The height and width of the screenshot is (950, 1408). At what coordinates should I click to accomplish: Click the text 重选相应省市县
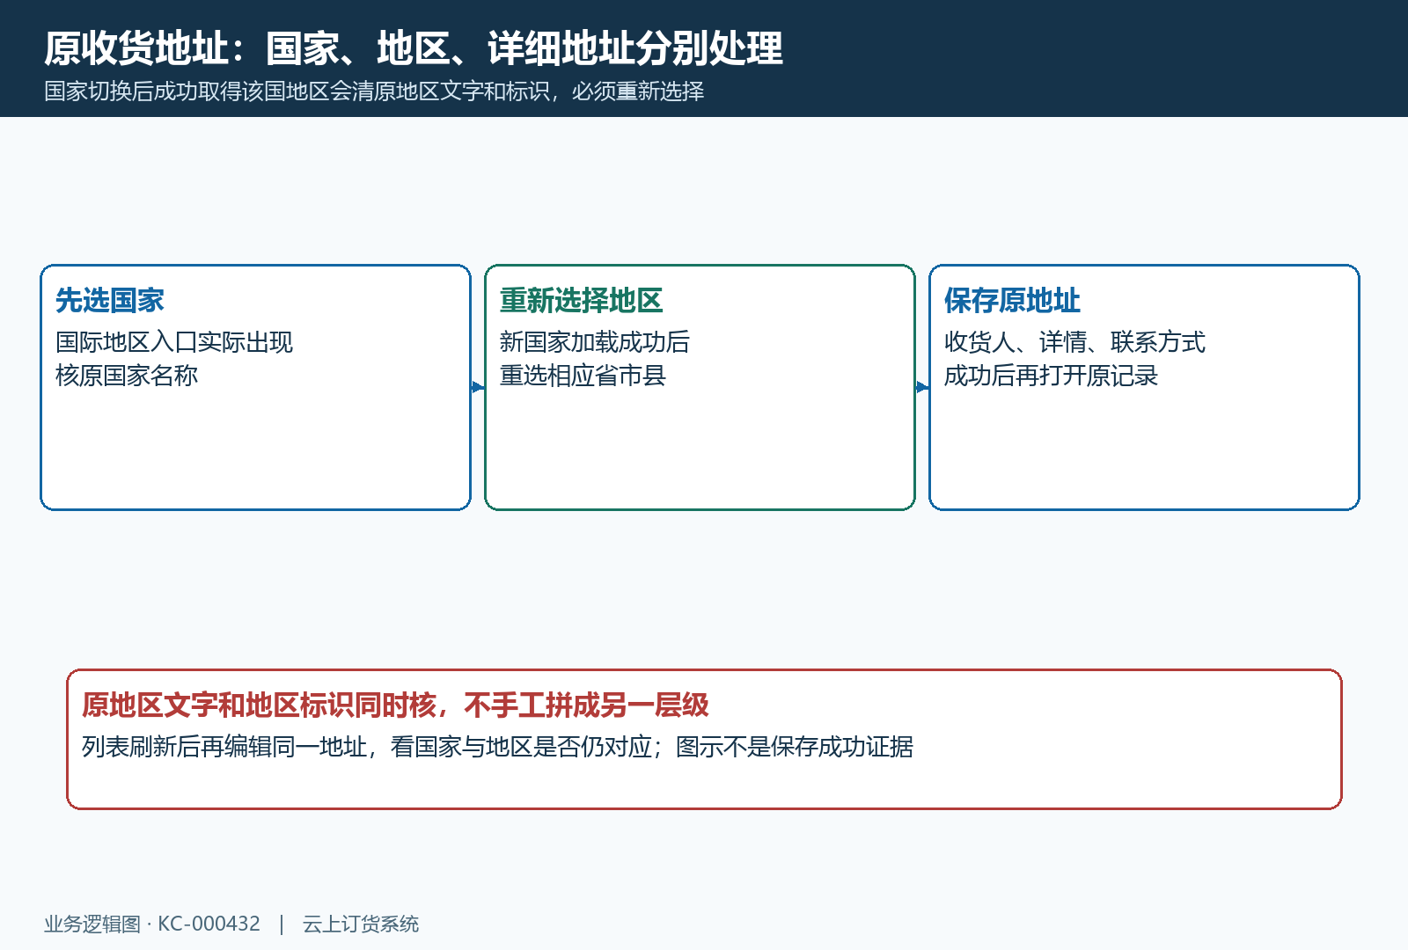[x=583, y=376]
